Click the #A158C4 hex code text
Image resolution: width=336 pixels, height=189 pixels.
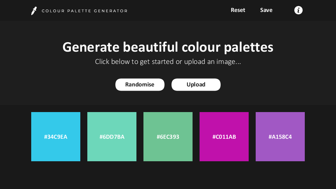tap(280, 137)
